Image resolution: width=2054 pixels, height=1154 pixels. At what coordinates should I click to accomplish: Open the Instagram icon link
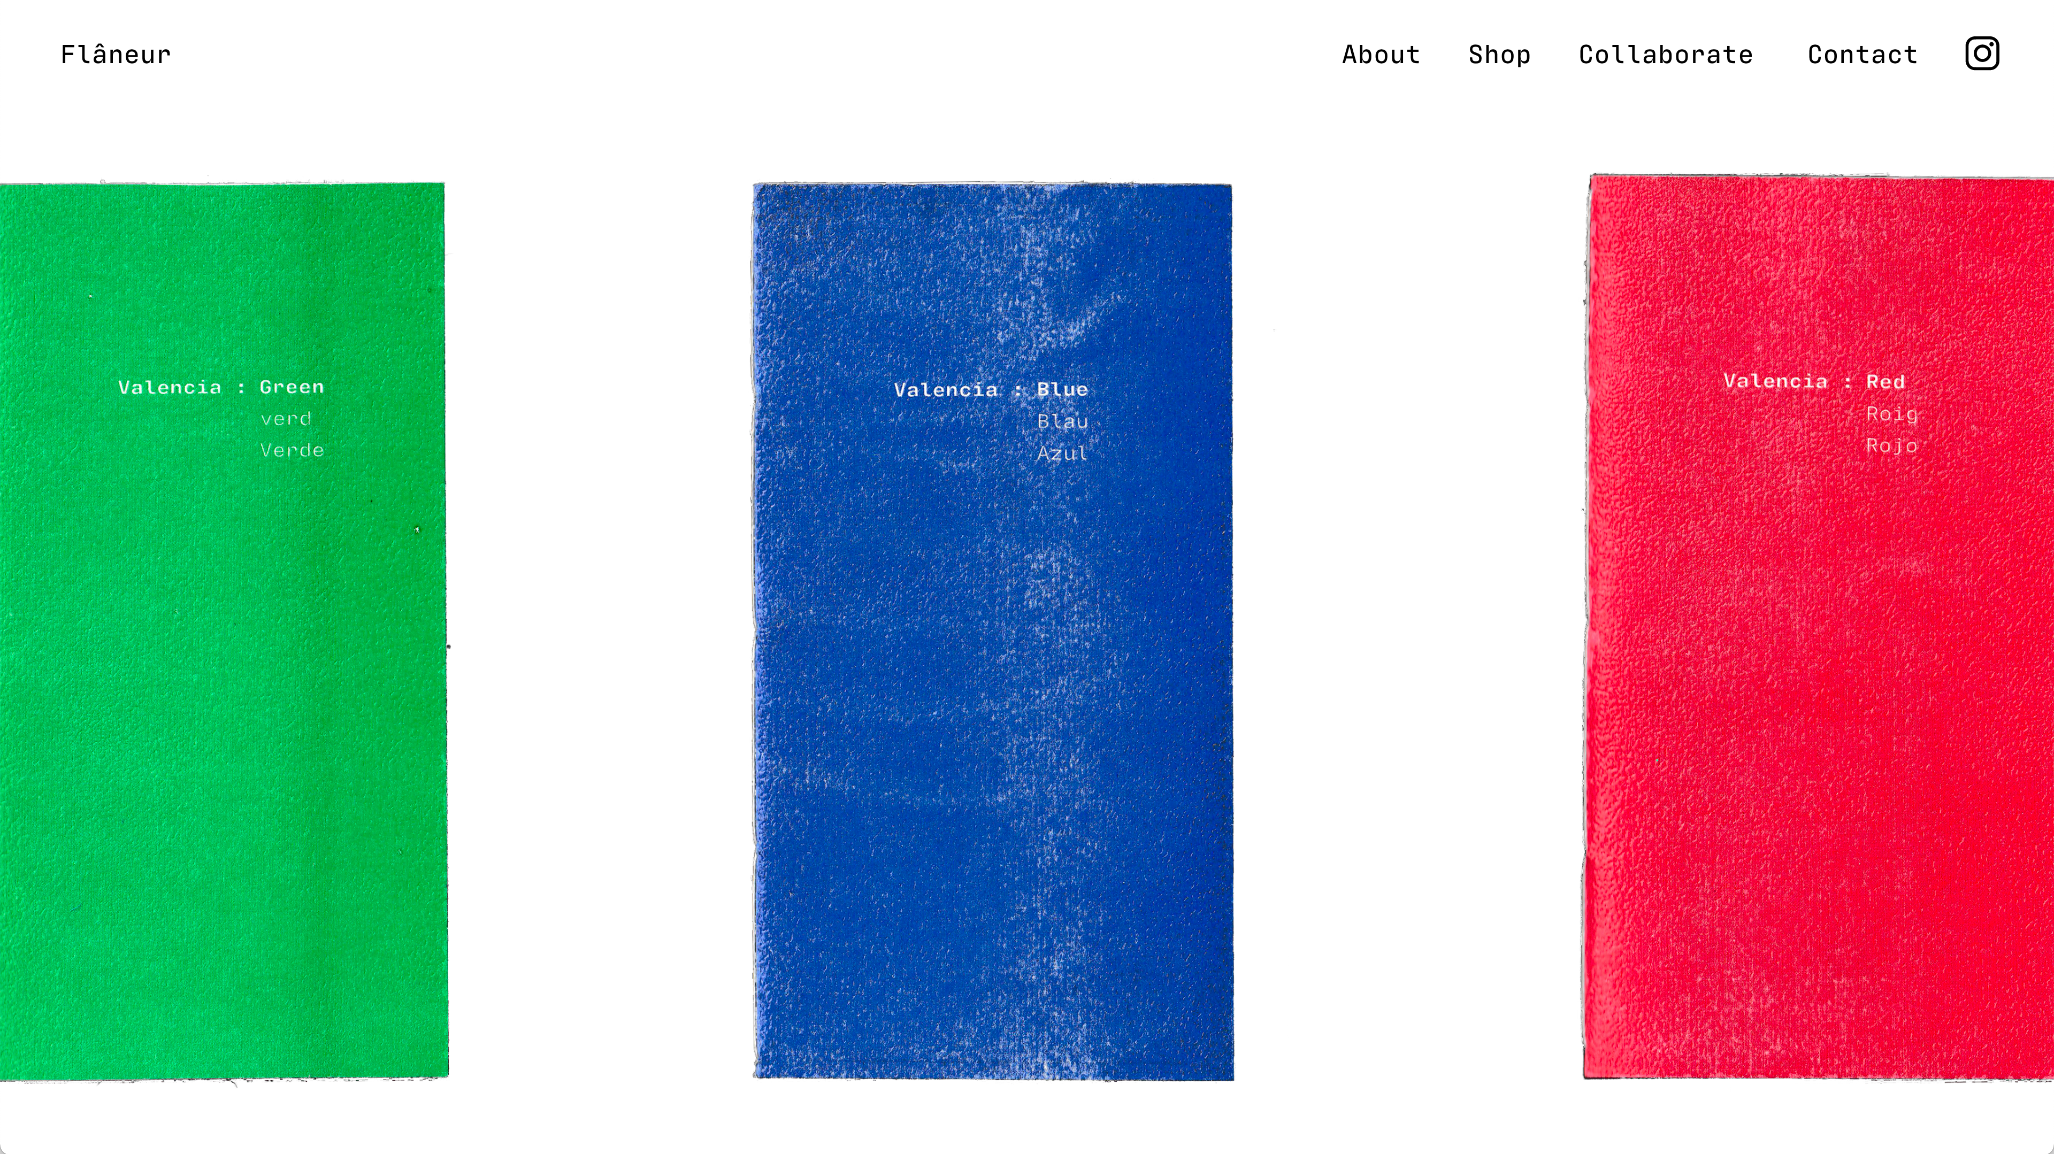pos(1982,53)
